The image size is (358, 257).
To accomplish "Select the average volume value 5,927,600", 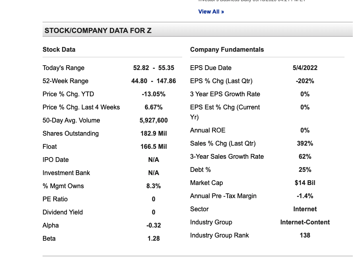I will tap(154, 121).
